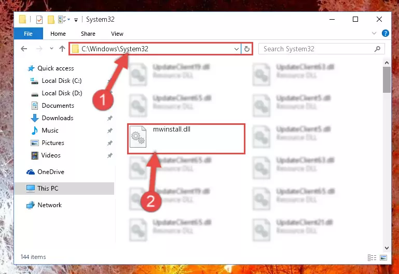Open Music in the sidebar
Screen dimensions: 399x274
coord(50,131)
